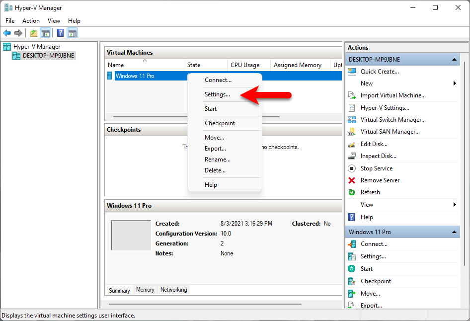Image resolution: width=470 pixels, height=321 pixels.
Task: Toggle the Show/Hide Action Pane toolbar icon
Action: pyautogui.click(x=72, y=33)
